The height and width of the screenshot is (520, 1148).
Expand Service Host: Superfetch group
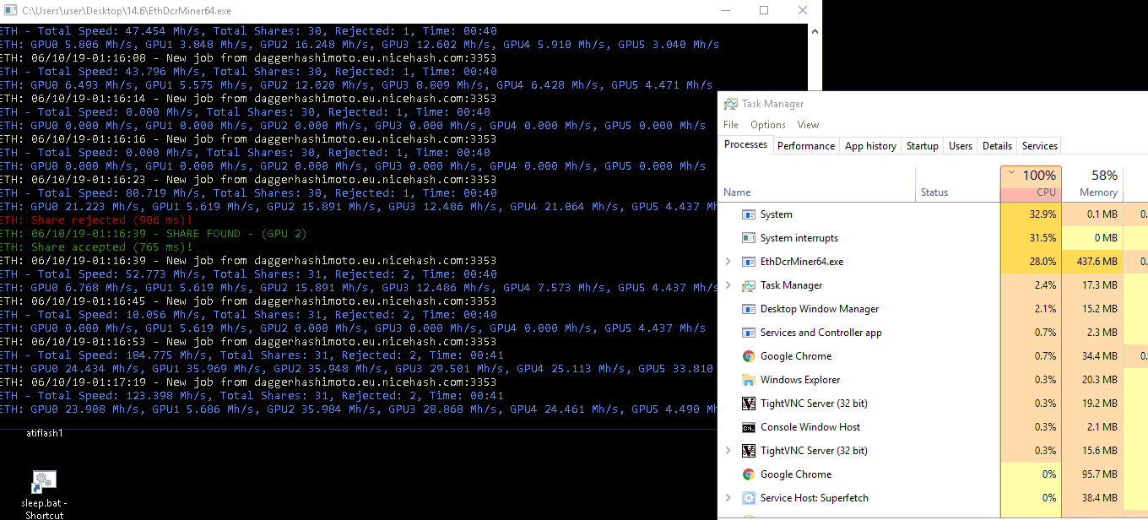(x=728, y=498)
